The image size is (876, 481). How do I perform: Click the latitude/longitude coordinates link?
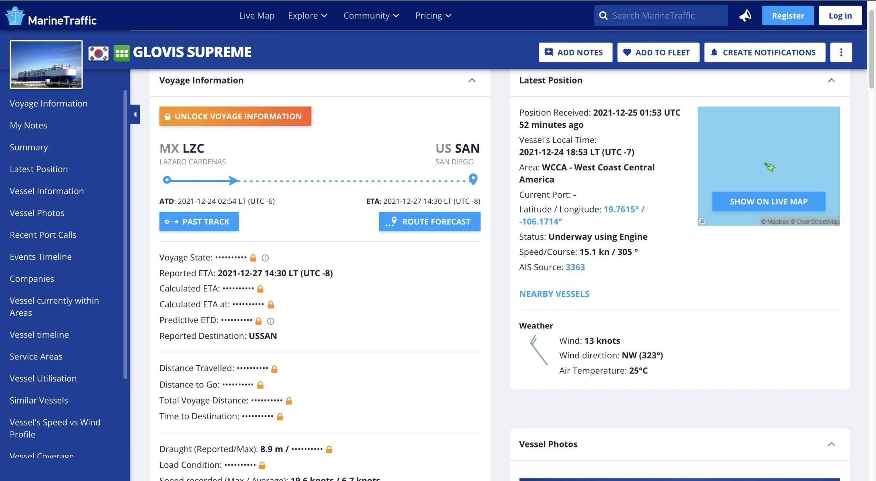point(582,215)
